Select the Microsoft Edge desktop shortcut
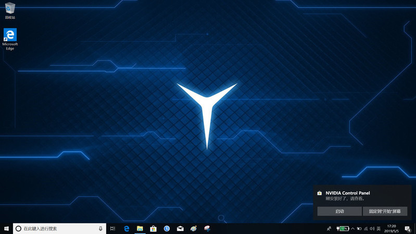The width and height of the screenshot is (416, 234). (10, 36)
